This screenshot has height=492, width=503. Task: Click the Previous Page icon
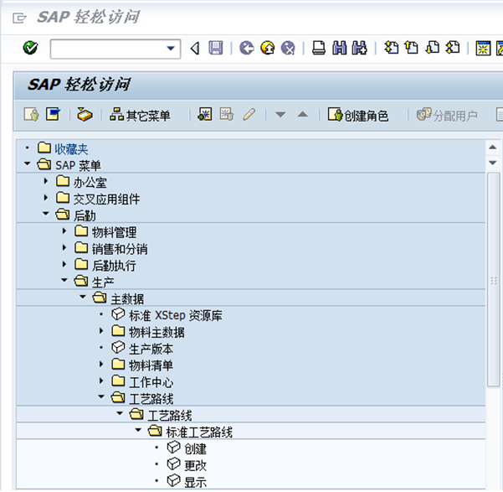[412, 48]
